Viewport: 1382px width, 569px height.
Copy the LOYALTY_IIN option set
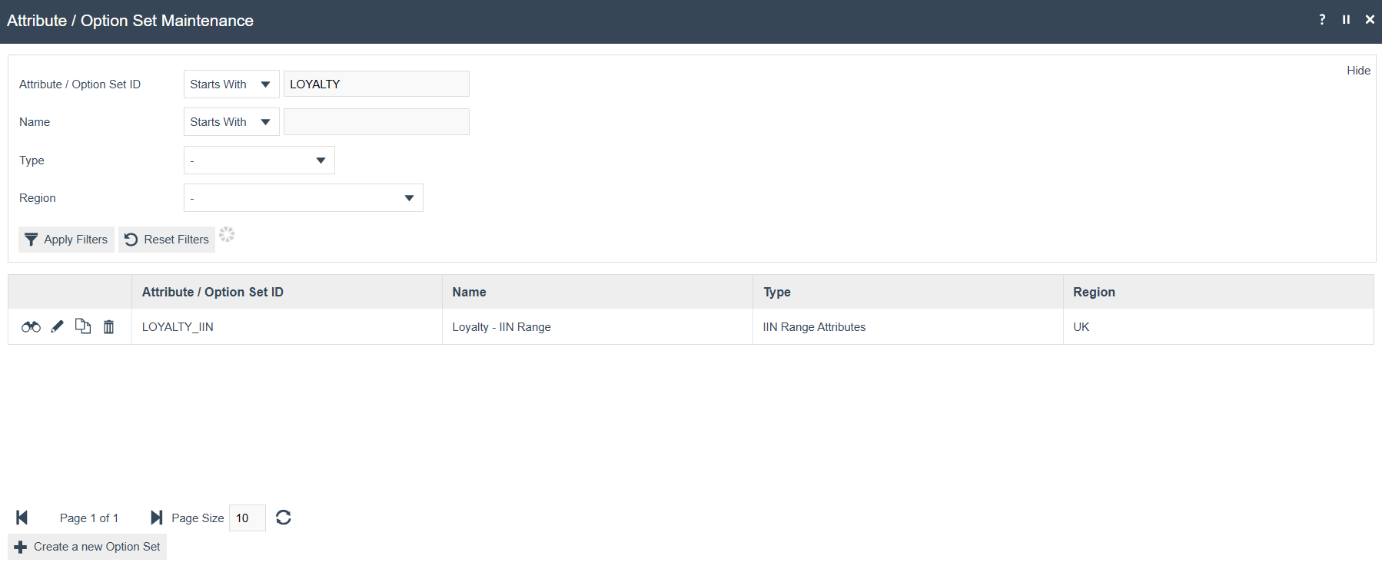tap(83, 326)
